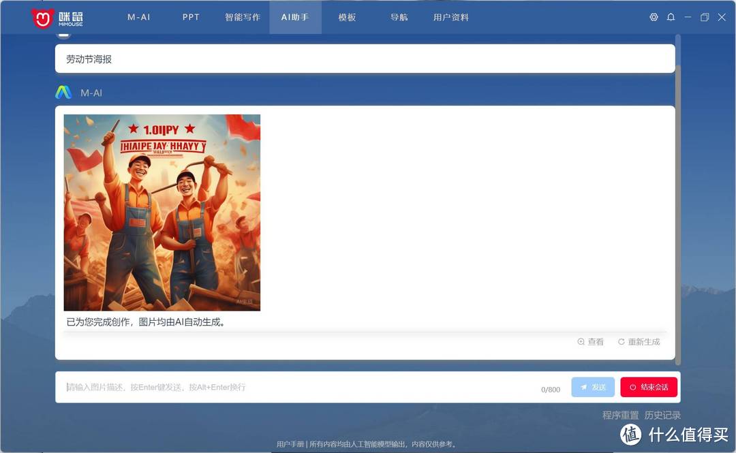The width and height of the screenshot is (736, 453).
Task: Click the refresh icon beside 重新生成
Action: coord(621,342)
